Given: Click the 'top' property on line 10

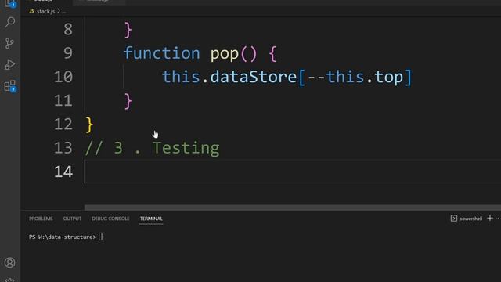Looking at the screenshot, I should [388, 78].
